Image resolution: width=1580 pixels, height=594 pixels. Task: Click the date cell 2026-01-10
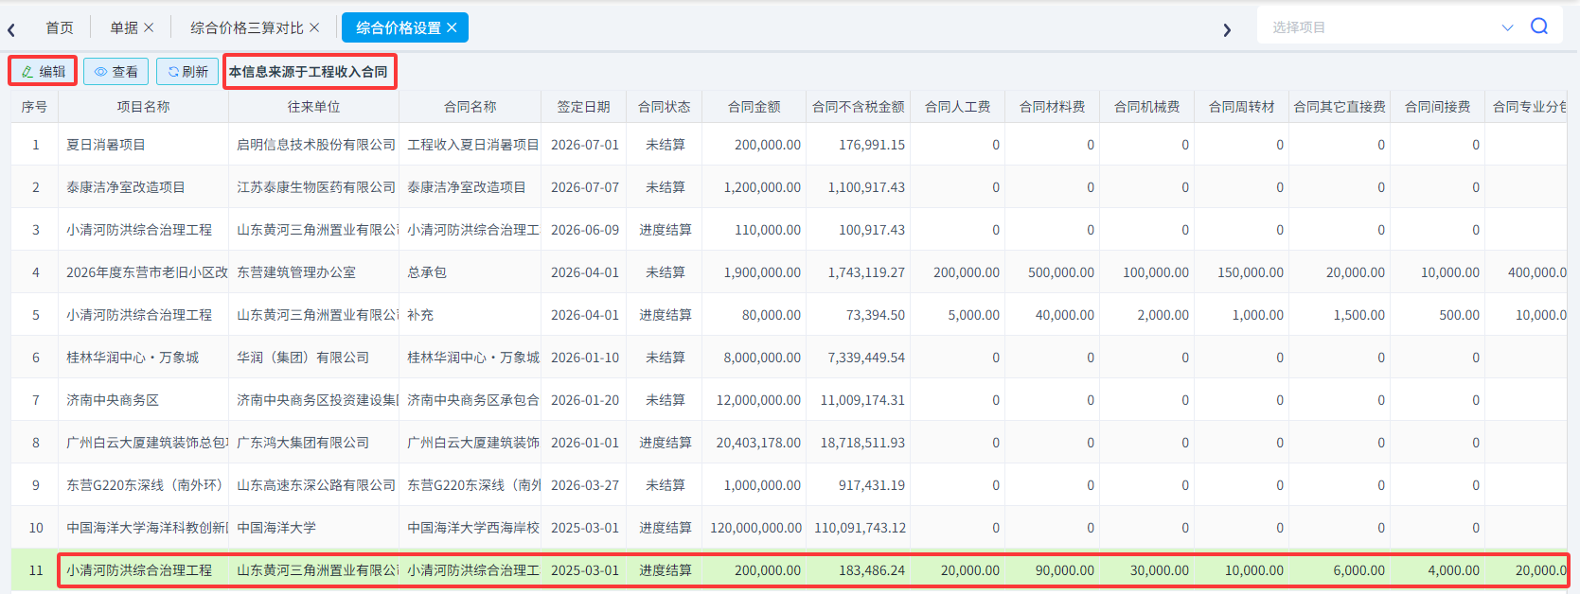584,358
